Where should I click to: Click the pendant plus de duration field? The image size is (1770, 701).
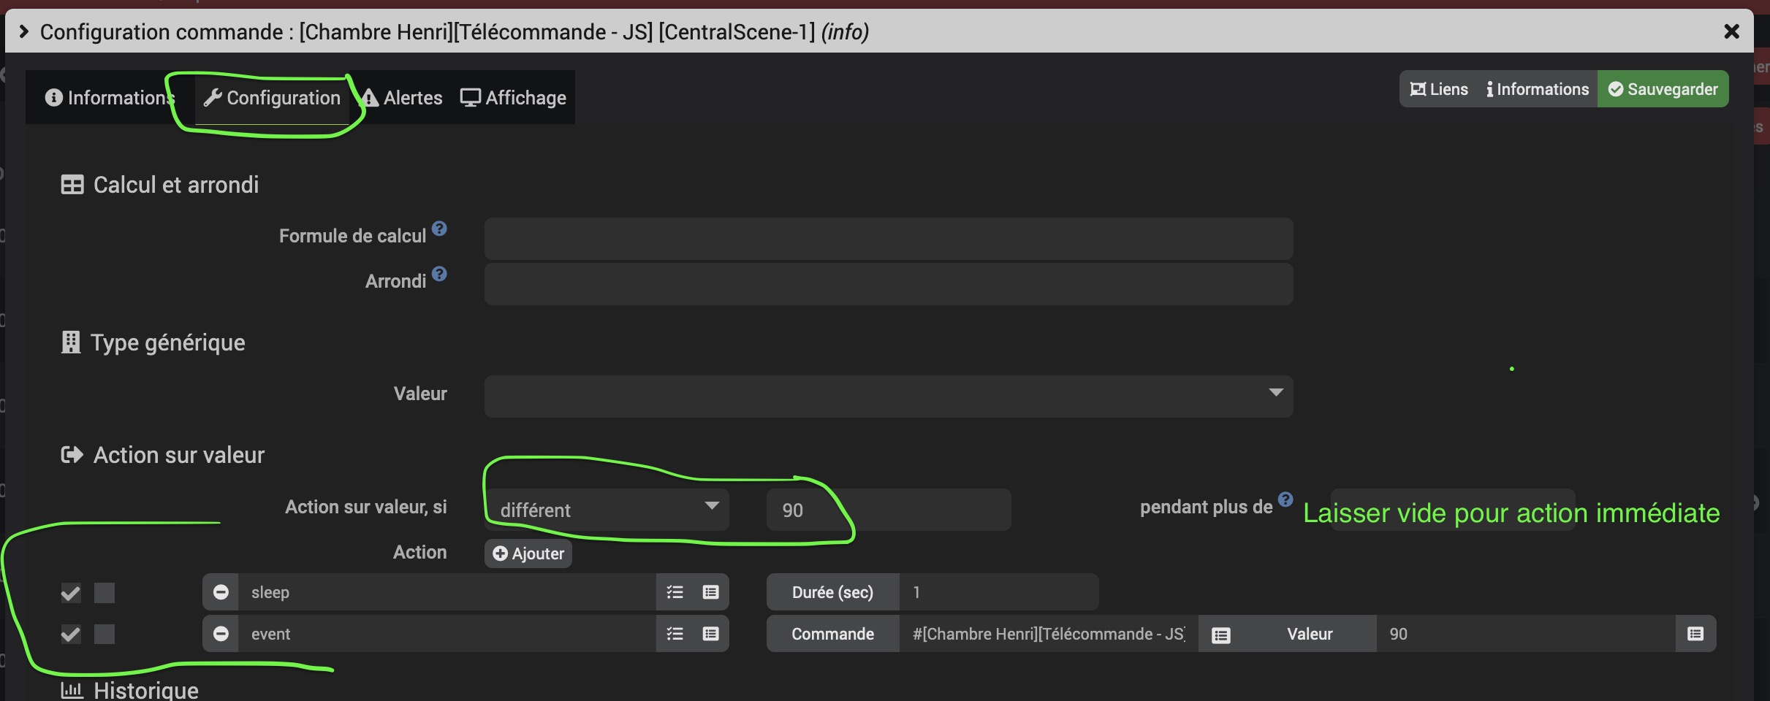pos(1453,510)
